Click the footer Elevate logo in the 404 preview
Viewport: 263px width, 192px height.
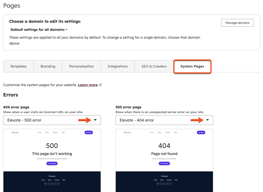(x=164, y=176)
